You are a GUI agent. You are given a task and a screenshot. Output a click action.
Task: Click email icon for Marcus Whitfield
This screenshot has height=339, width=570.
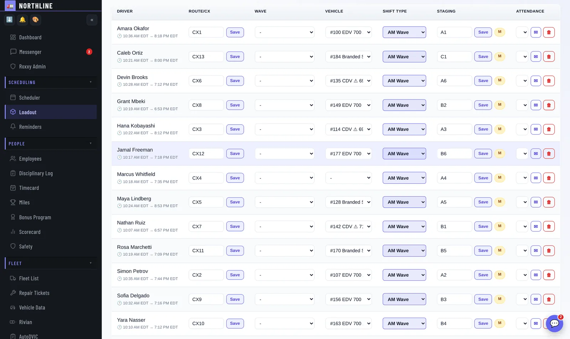(536, 178)
